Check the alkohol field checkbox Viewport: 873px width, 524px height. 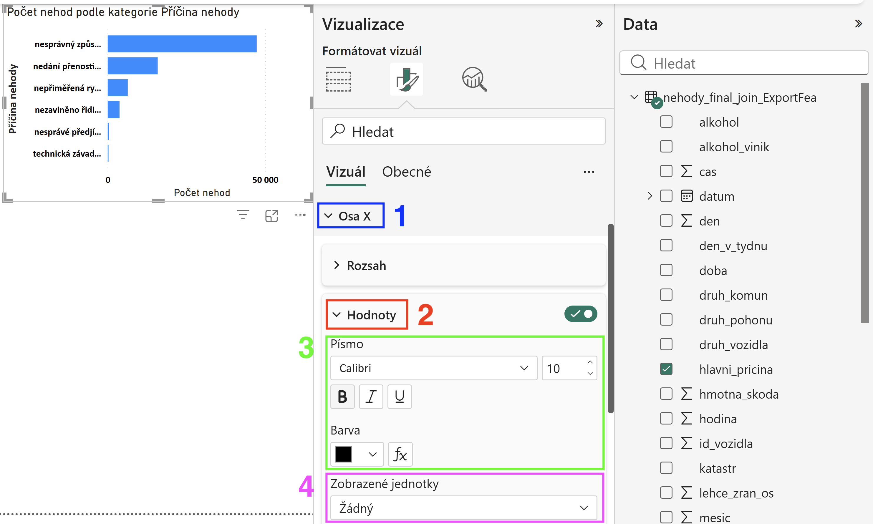click(666, 122)
